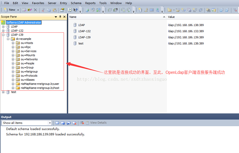Select the test entry in the list

(81, 43)
